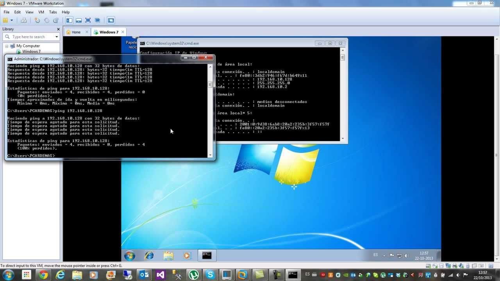Open the Edit menu

click(18, 12)
